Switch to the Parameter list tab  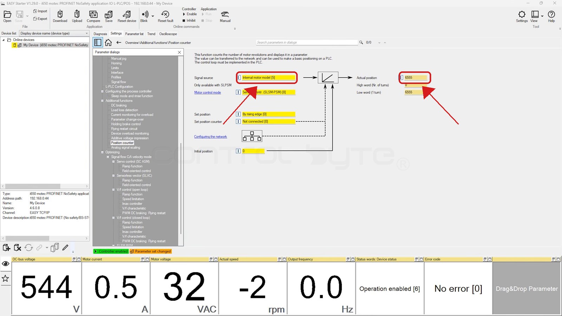coord(134,34)
